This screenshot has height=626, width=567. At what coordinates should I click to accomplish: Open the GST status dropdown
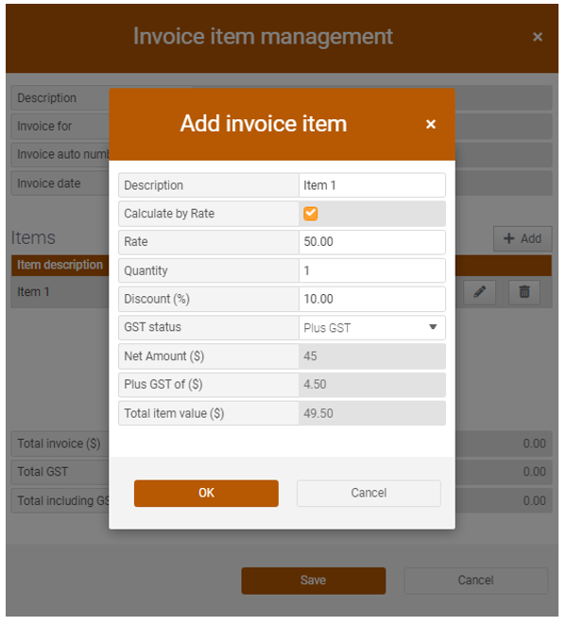click(371, 327)
